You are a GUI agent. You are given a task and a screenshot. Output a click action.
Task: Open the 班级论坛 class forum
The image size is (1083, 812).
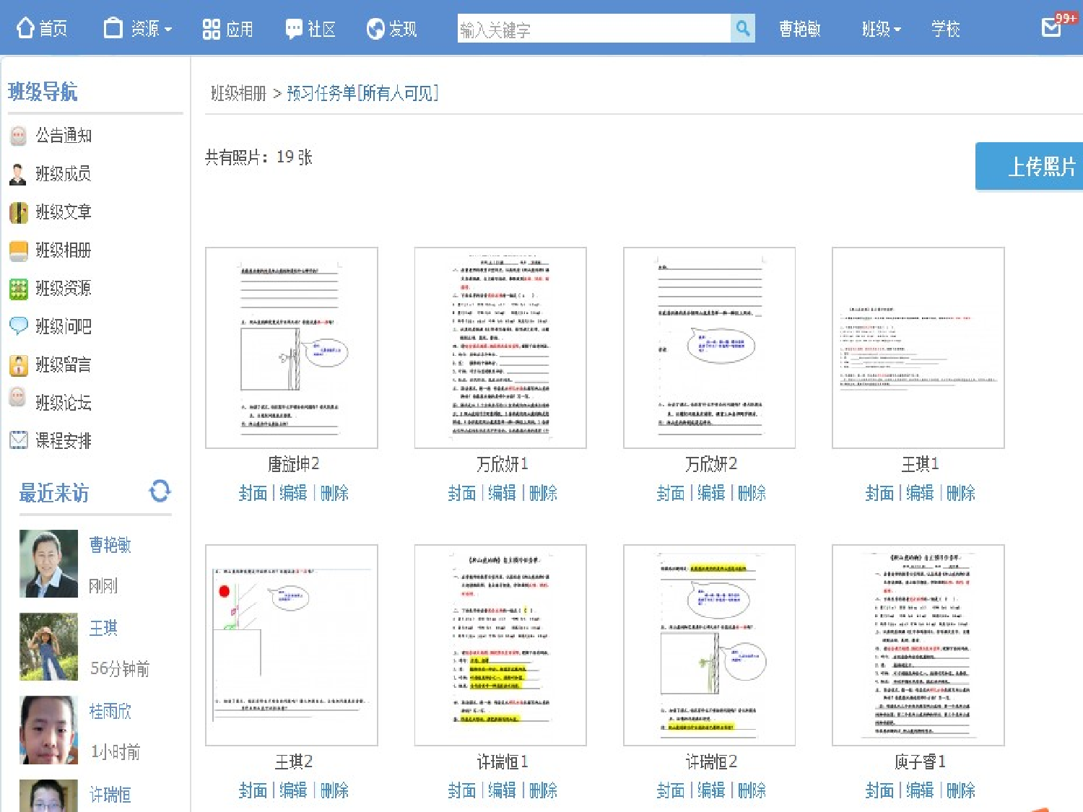(64, 403)
